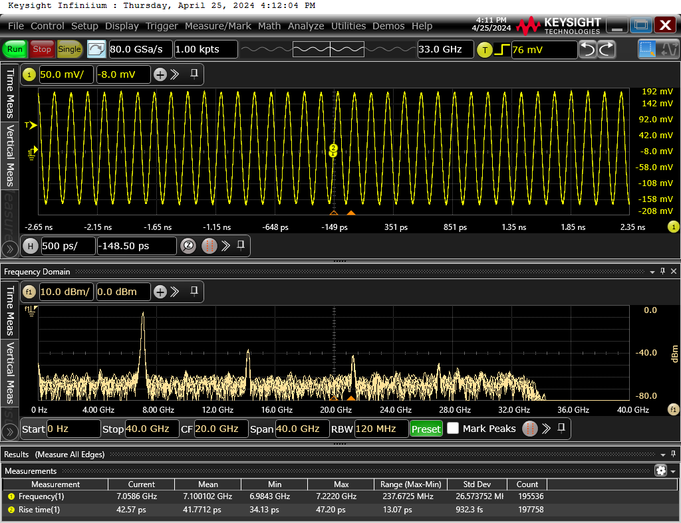Open the Analyze menu
Screen dimensions: 681x523
tap(306, 26)
